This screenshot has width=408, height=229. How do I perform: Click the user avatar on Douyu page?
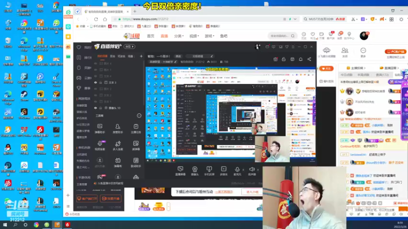pyautogui.click(x=364, y=36)
